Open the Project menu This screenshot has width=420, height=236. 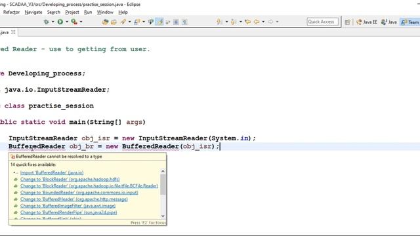(x=72, y=12)
